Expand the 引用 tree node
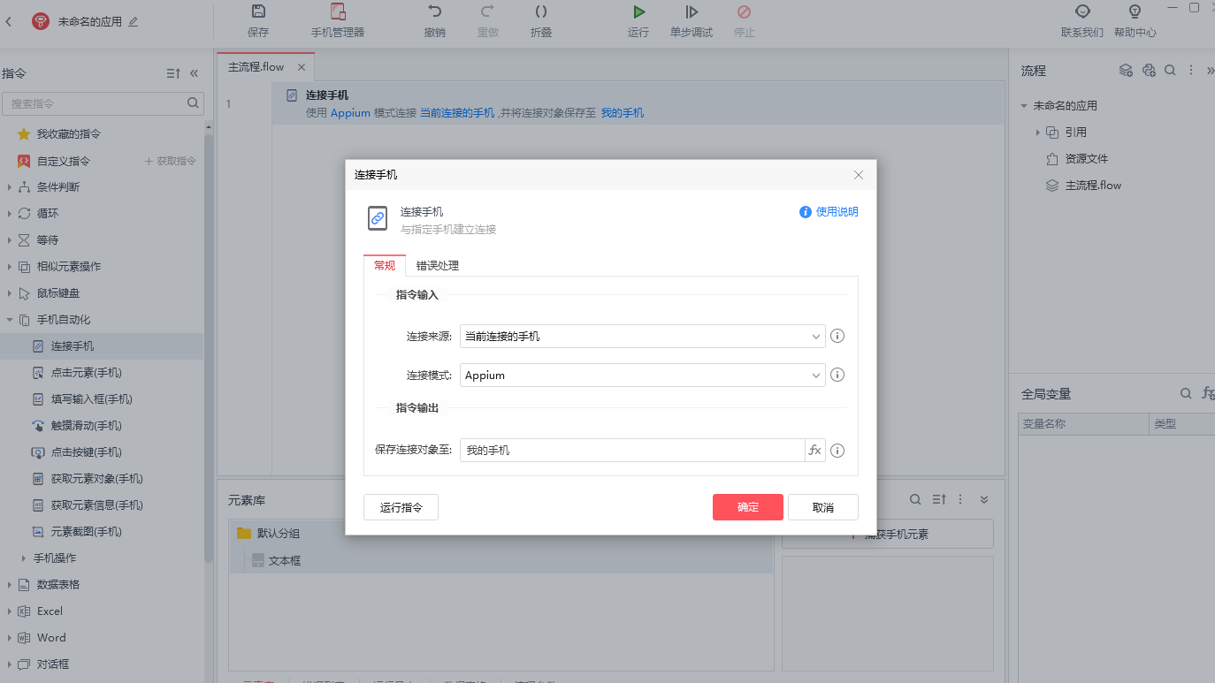Image resolution: width=1215 pixels, height=683 pixels. click(x=1038, y=133)
